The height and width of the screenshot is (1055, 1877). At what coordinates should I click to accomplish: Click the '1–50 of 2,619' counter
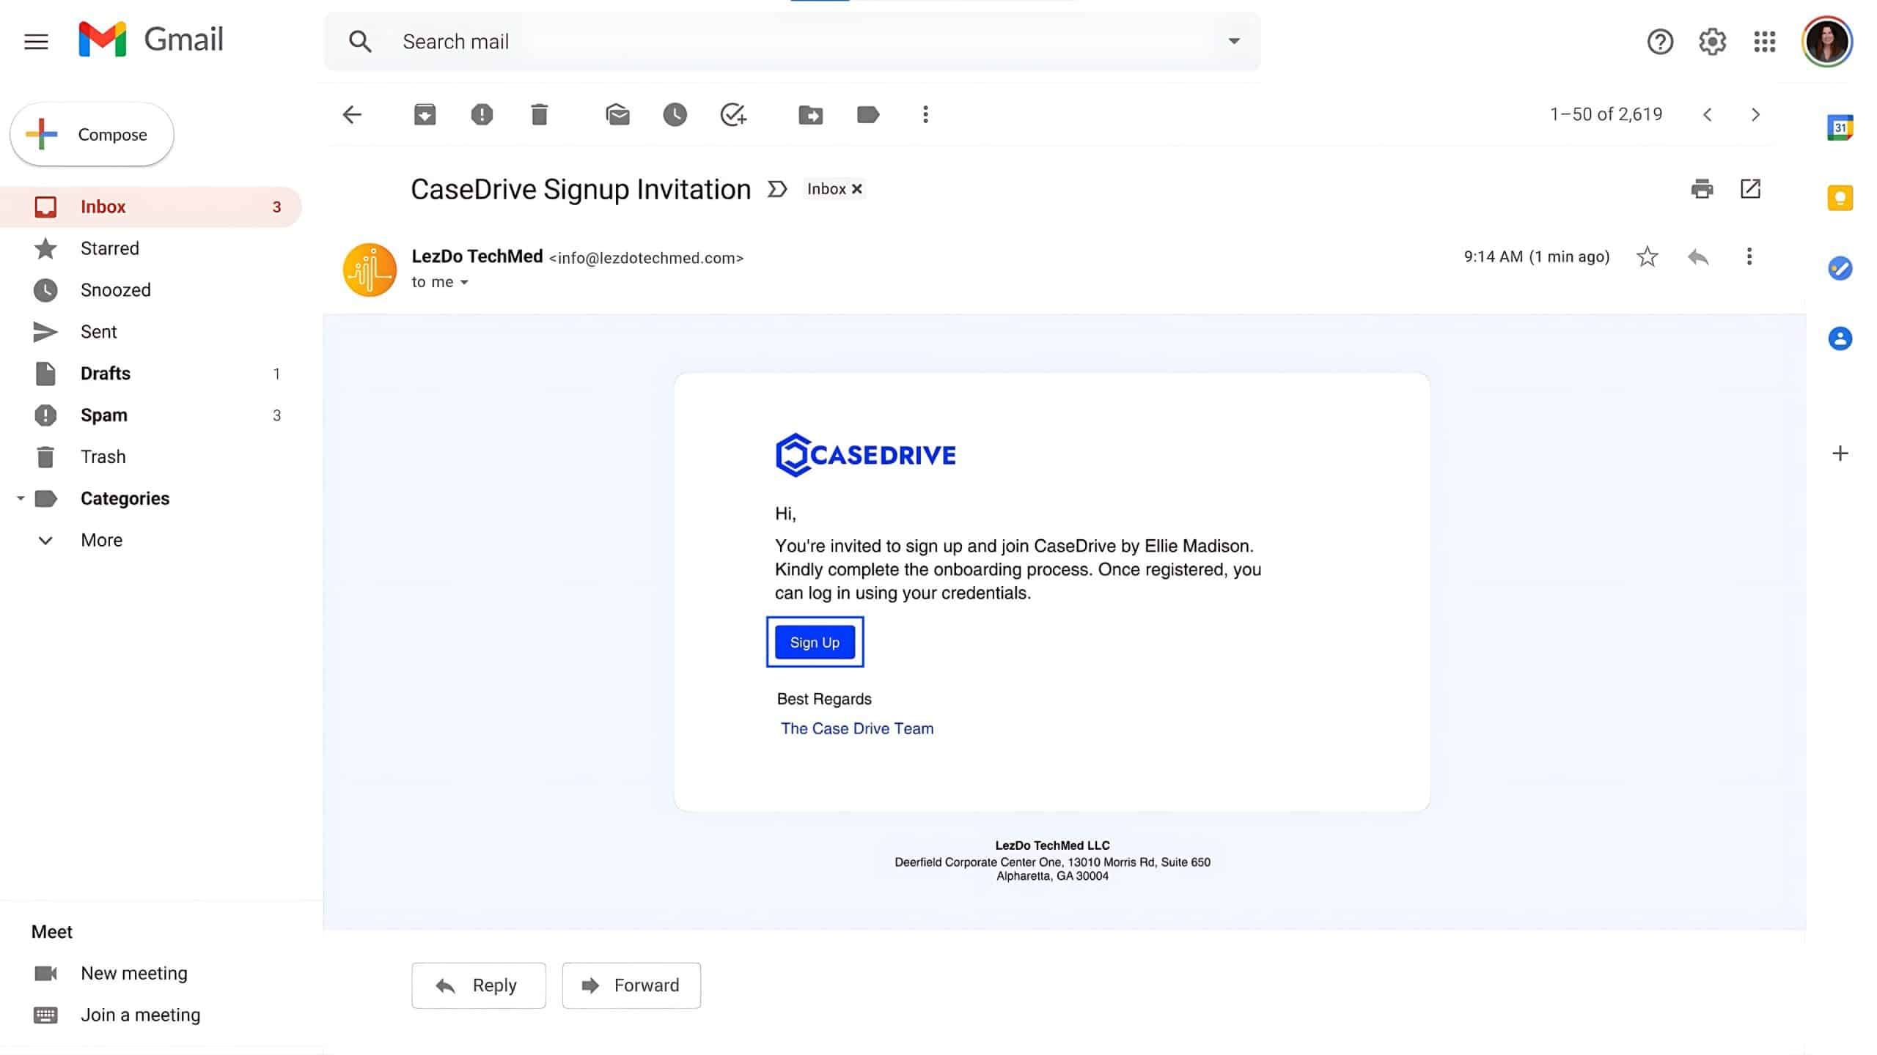coord(1606,114)
